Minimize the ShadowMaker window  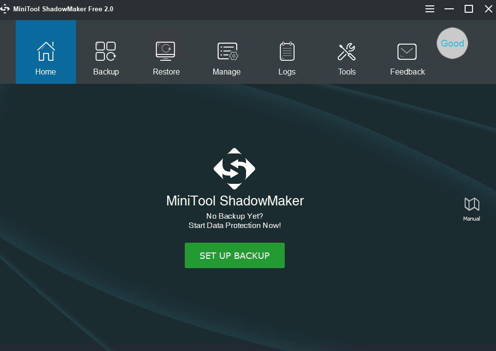449,9
